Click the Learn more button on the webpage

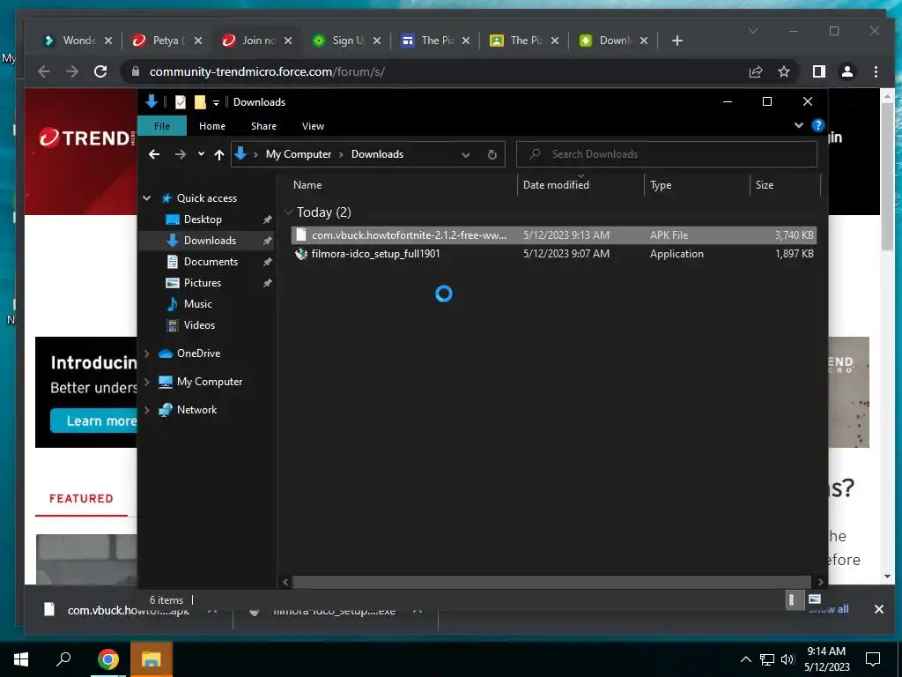pyautogui.click(x=93, y=420)
